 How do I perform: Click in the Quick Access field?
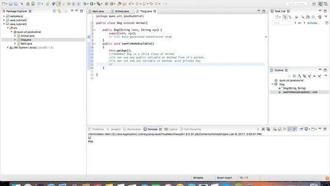(296, 4)
